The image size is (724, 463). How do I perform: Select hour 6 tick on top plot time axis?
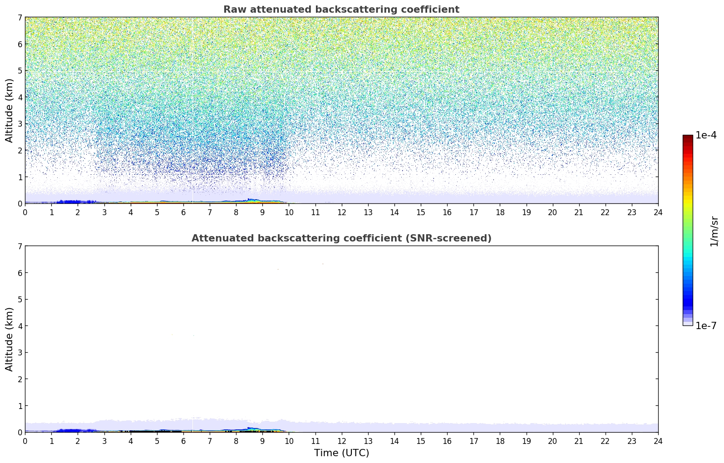click(183, 212)
